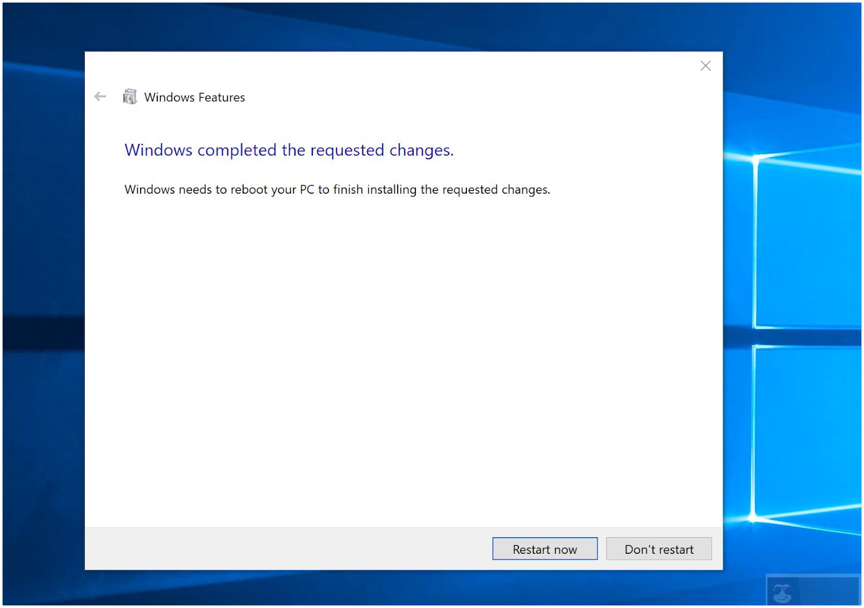This screenshot has height=608, width=864.
Task: Click the desktop area right of the window
Action: tap(794, 295)
